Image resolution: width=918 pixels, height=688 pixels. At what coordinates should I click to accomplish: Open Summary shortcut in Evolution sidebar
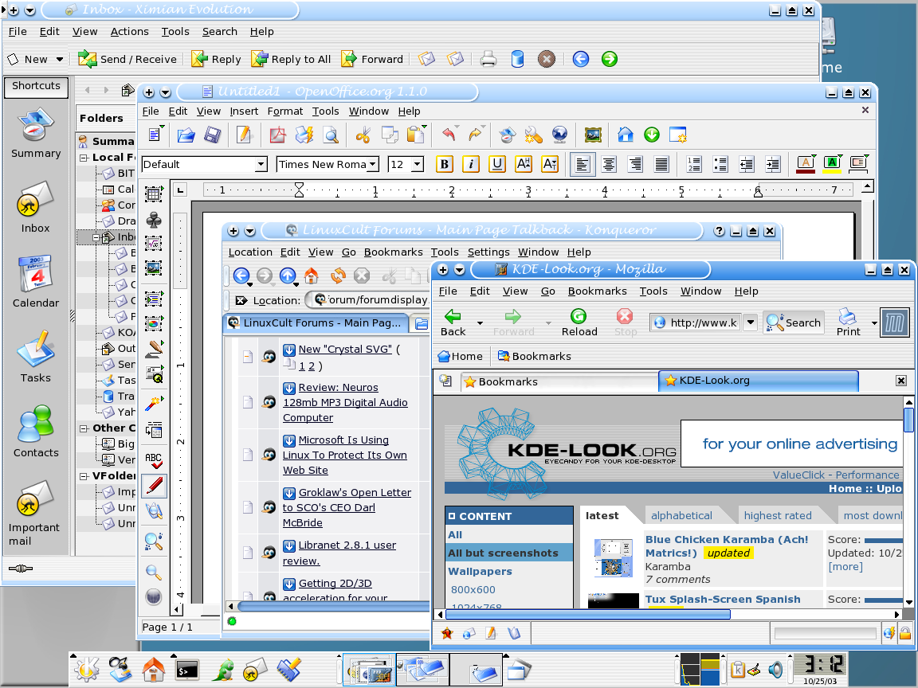36,134
